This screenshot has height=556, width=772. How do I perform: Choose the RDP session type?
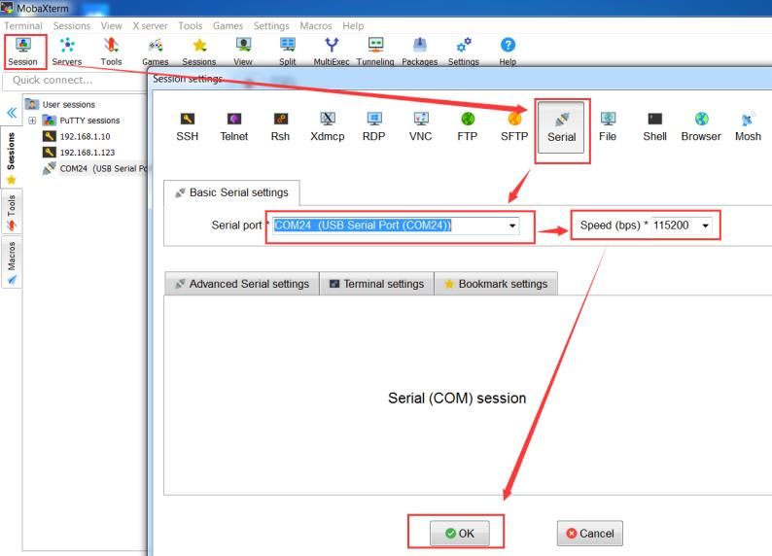click(373, 126)
